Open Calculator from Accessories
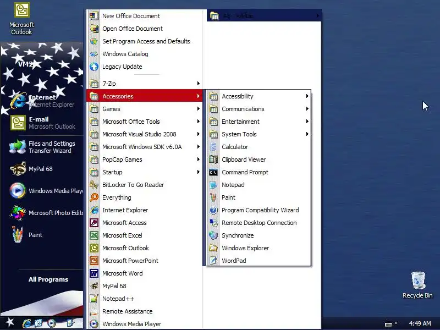The height and width of the screenshot is (330, 440). tap(258, 147)
